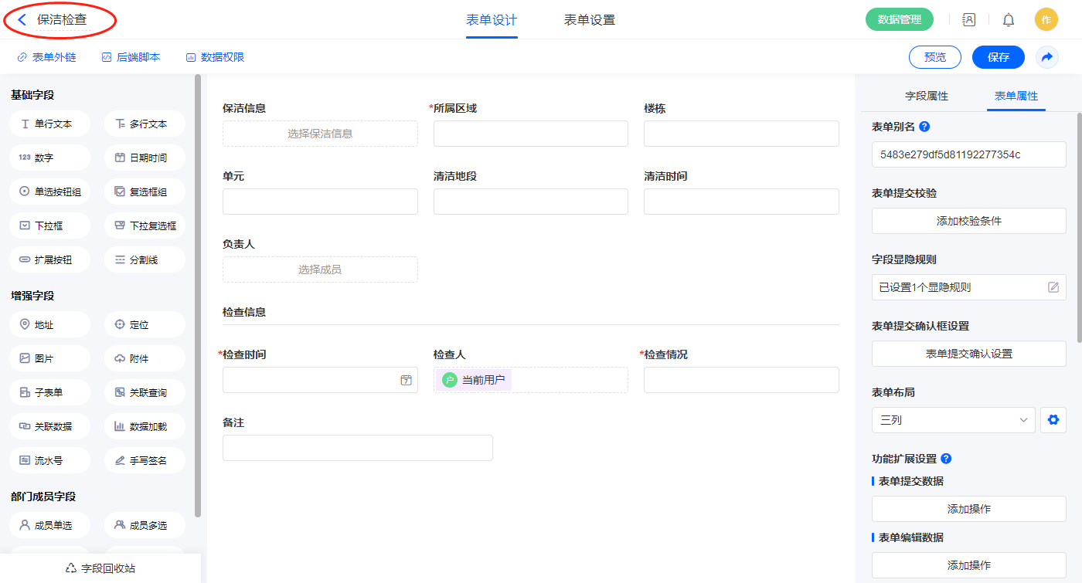Click the calendar icon in 检查时间 field
The image size is (1082, 583).
pos(406,380)
